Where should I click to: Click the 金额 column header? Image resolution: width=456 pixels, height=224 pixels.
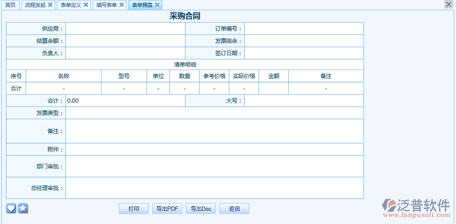(274, 76)
